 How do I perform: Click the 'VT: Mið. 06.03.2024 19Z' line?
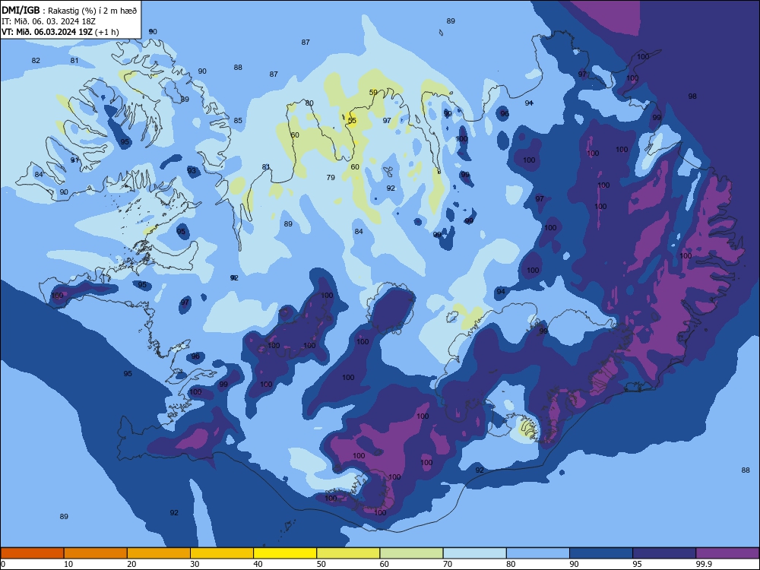click(47, 32)
